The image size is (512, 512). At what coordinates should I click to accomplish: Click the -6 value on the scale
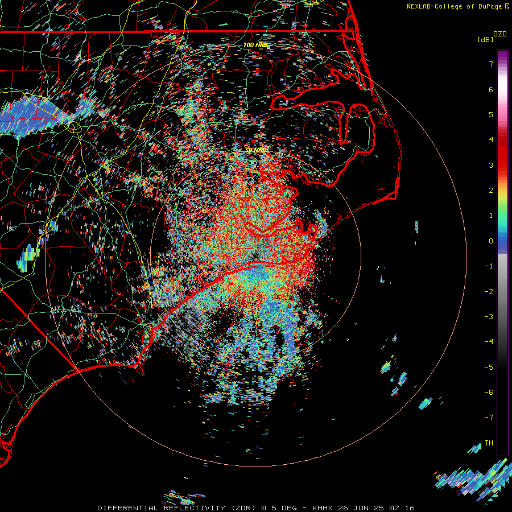click(x=489, y=393)
